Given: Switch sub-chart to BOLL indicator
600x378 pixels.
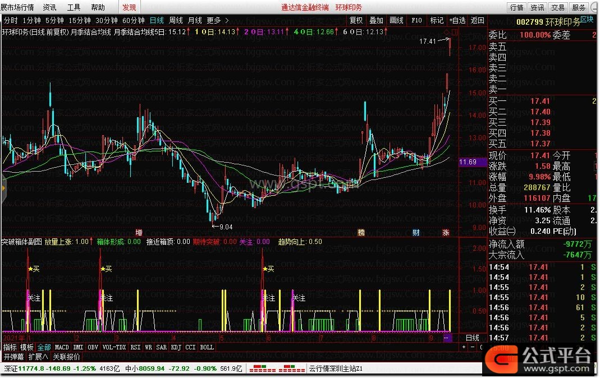Looking at the screenshot, I should click(x=207, y=347).
